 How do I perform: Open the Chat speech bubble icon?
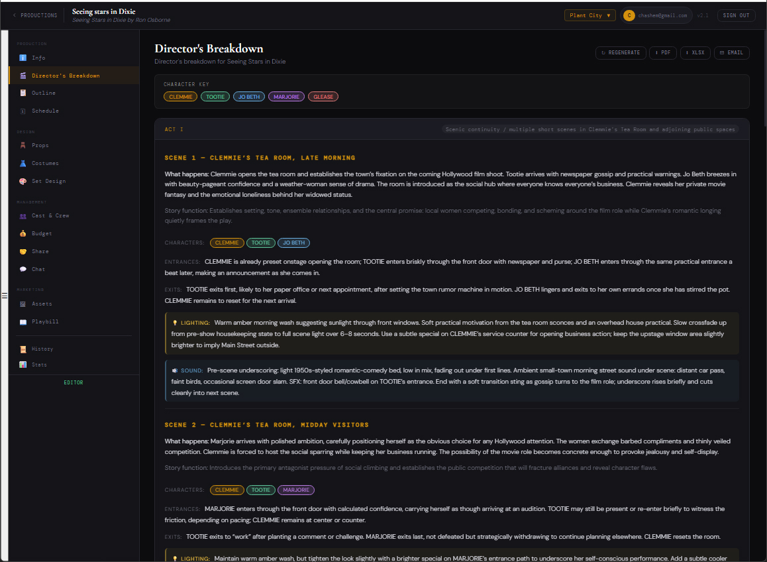pos(23,269)
